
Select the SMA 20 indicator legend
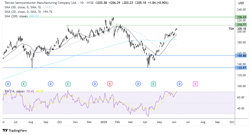tap(23, 12)
